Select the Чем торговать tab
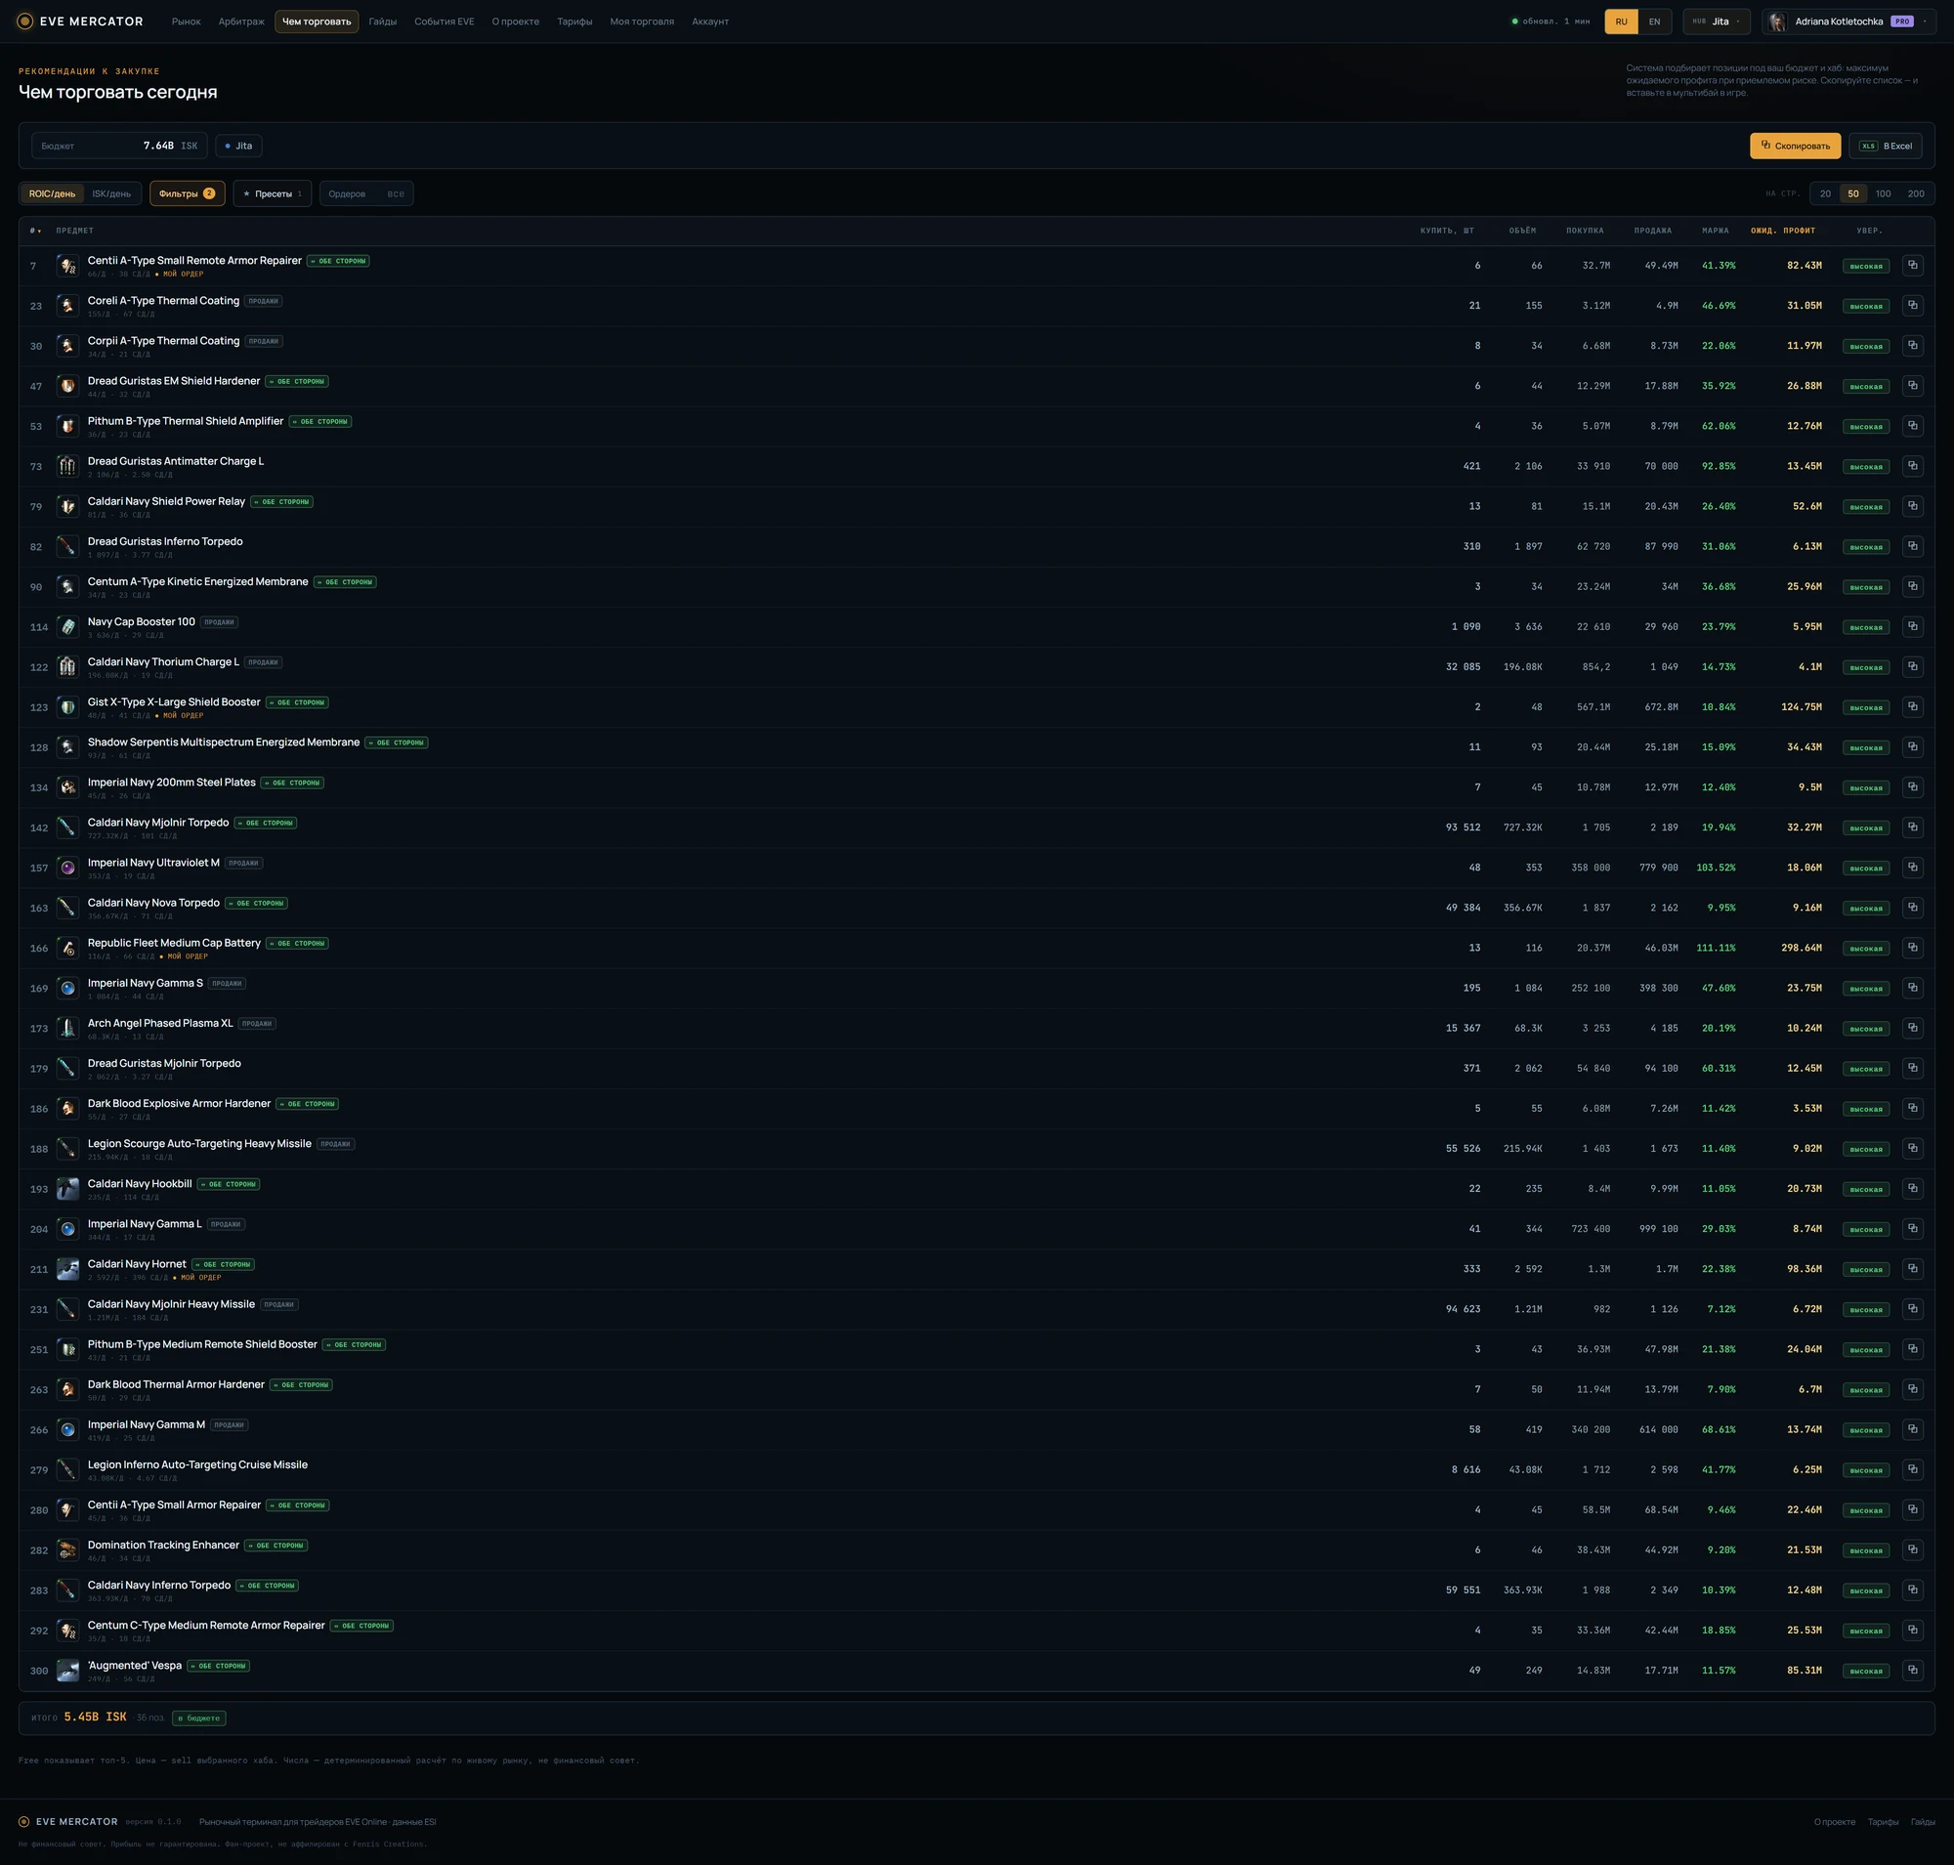1954x1865 pixels. pyautogui.click(x=317, y=21)
